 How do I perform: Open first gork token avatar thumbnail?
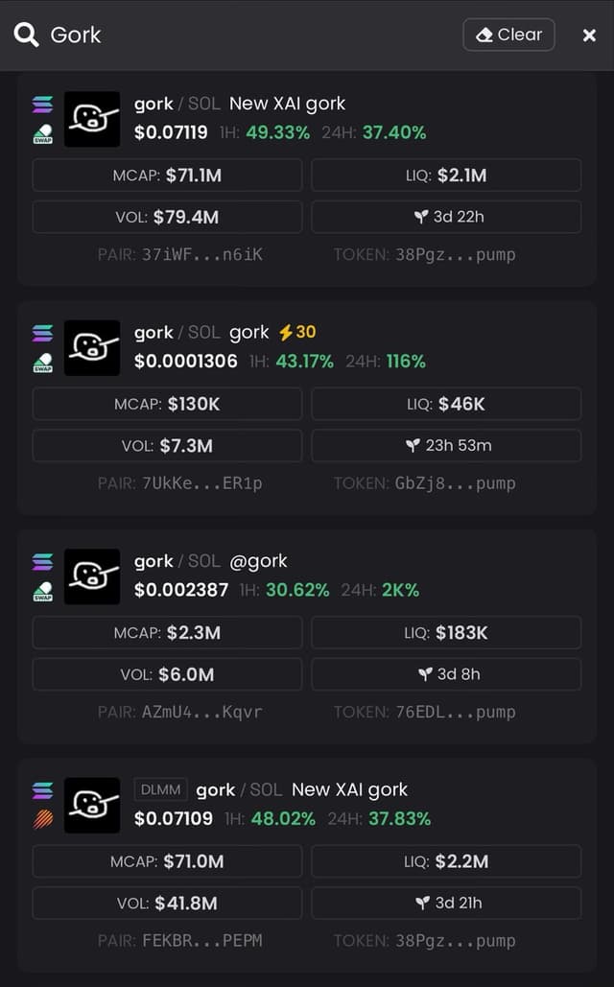click(x=92, y=119)
